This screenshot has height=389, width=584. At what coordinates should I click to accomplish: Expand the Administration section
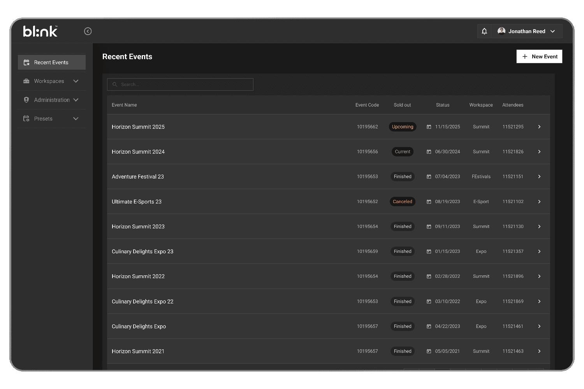(x=76, y=100)
